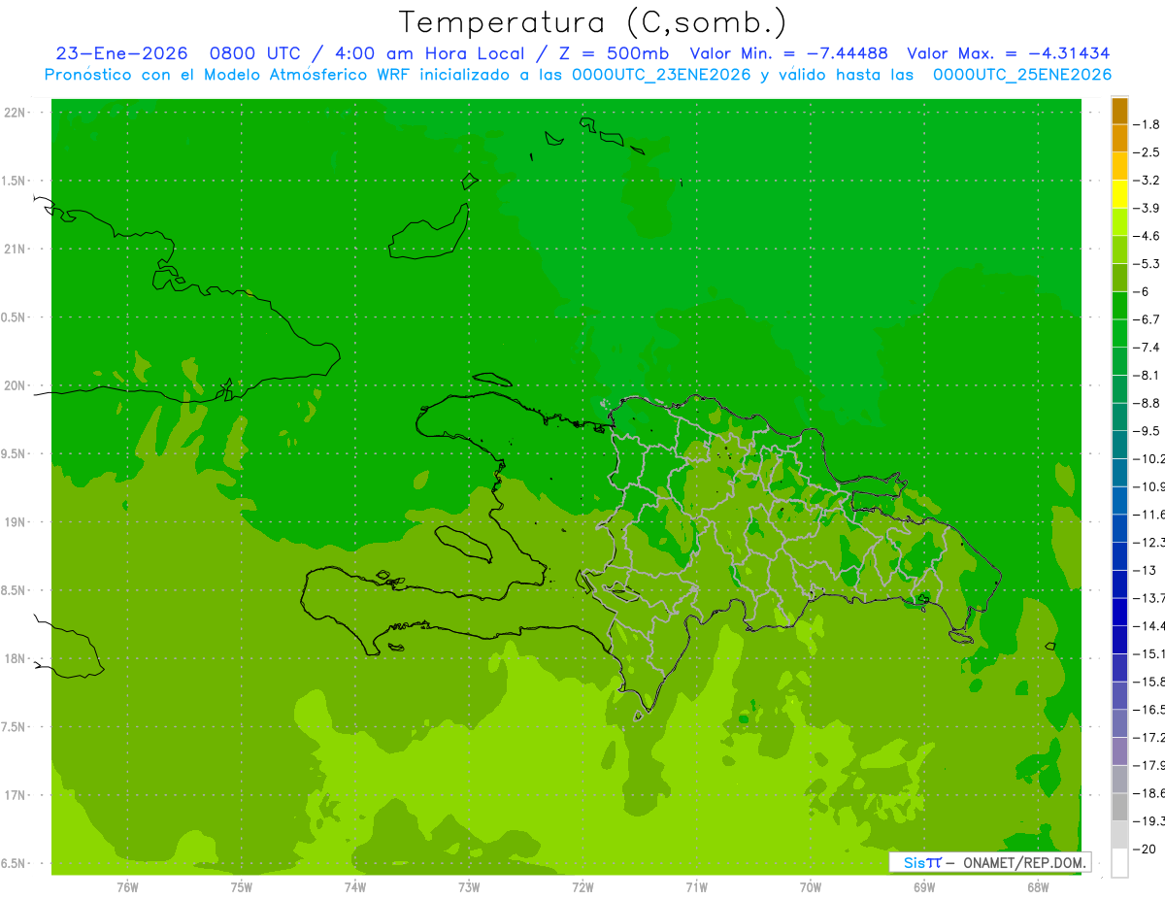Click the '21N' latitude label
Viewport: 1165px width, 900px height.
pos(15,249)
